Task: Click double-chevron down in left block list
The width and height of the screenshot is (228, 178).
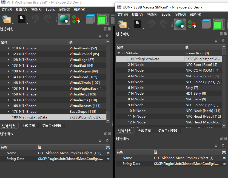Action: 100,36
